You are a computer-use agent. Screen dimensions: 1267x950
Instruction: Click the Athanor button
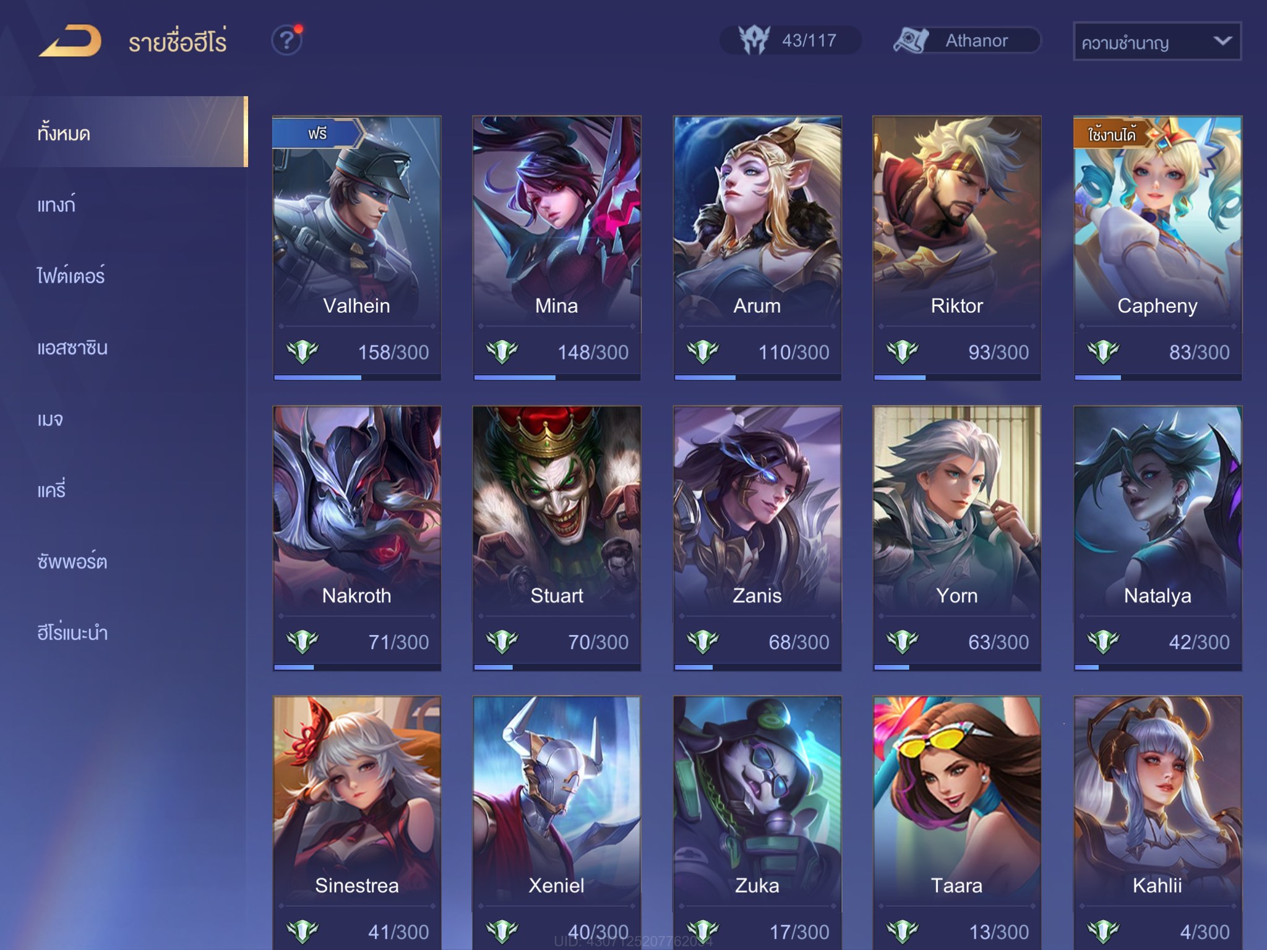[968, 40]
